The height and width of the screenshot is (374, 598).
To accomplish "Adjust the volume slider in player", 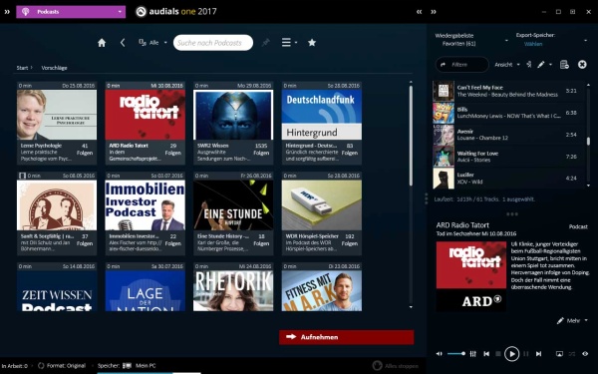I will pyautogui.click(x=456, y=354).
